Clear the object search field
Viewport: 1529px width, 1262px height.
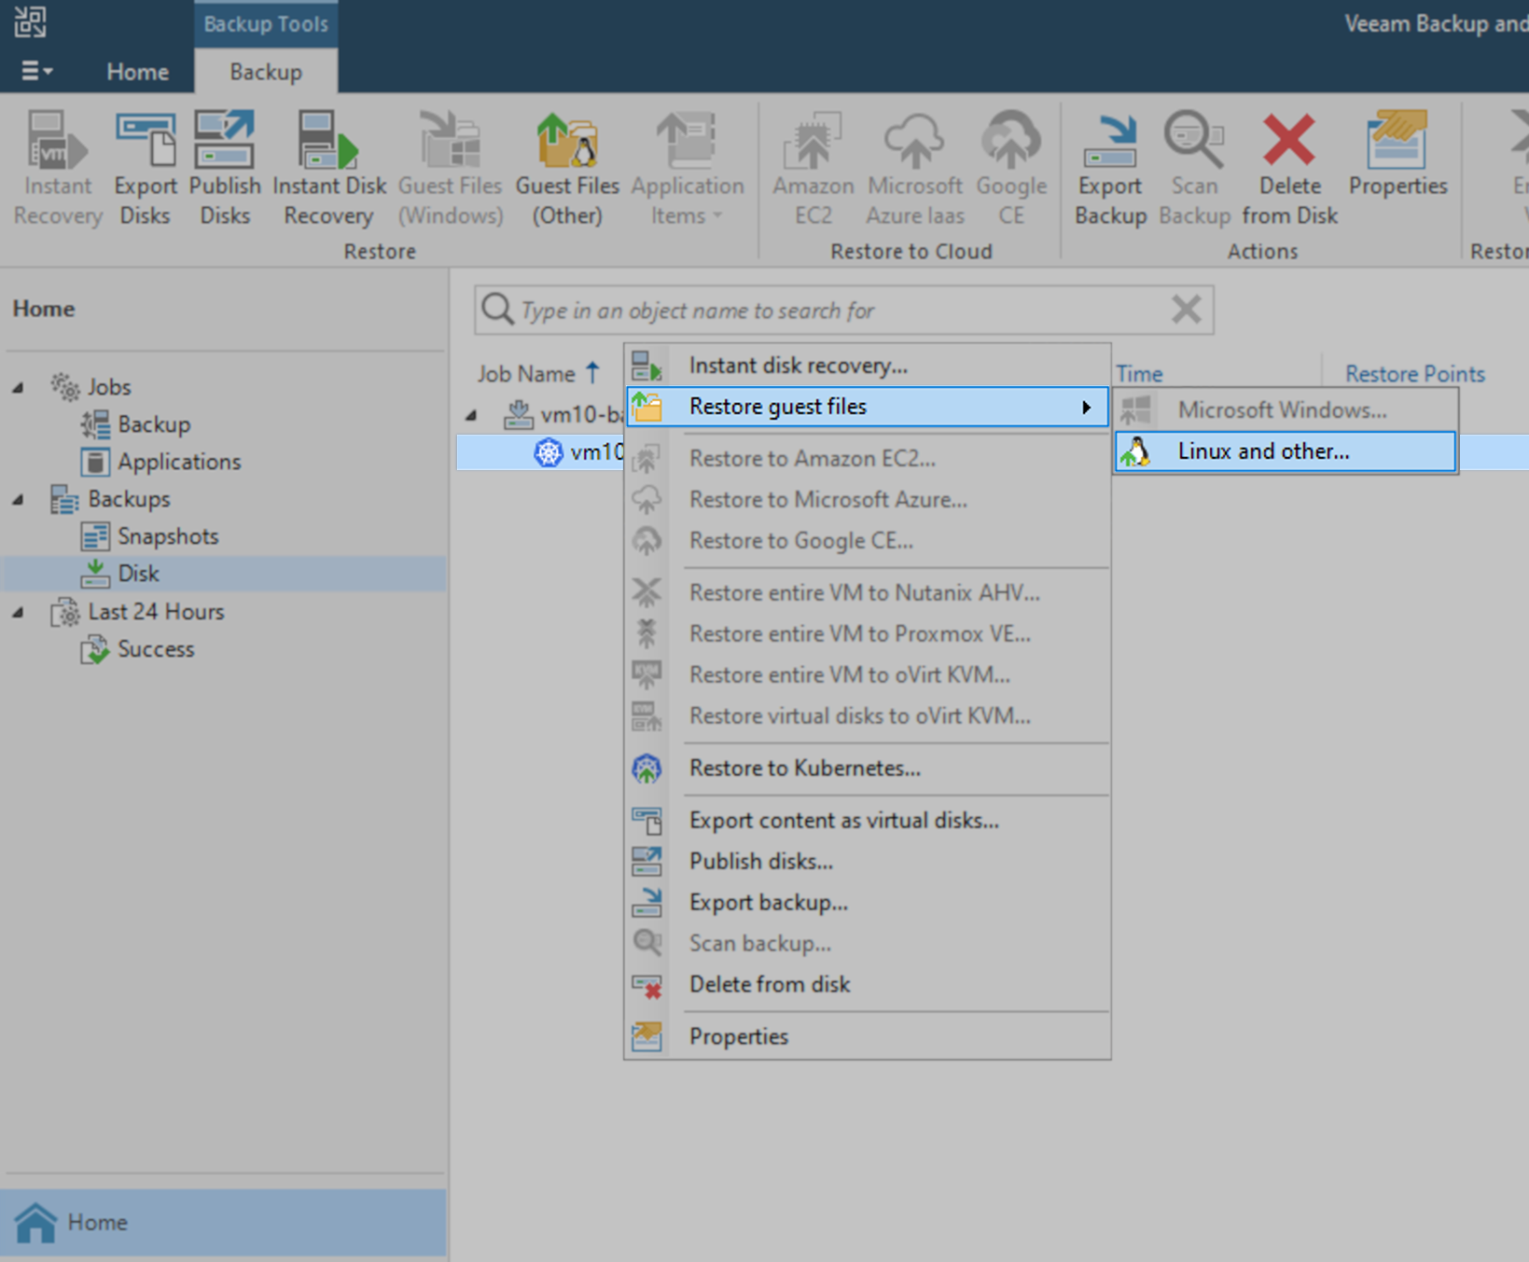point(1186,310)
